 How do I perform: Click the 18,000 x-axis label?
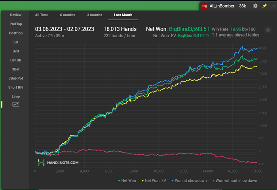257,171
